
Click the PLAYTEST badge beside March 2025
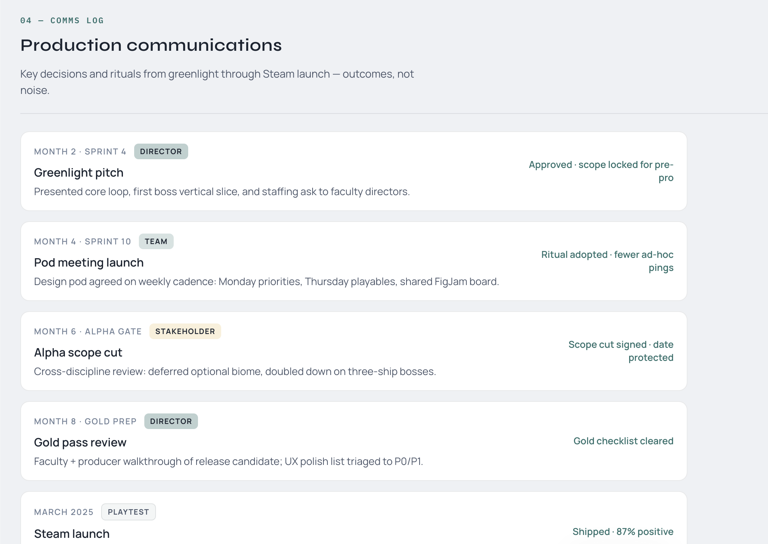pyautogui.click(x=128, y=512)
